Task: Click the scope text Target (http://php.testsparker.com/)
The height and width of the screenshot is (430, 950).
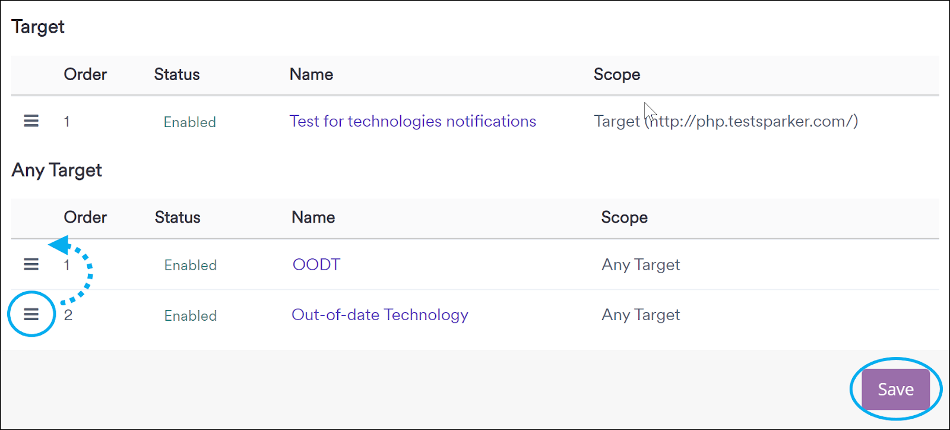Action: coord(726,121)
